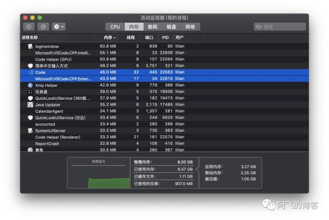Switch to the 网络 tab

click(190, 27)
